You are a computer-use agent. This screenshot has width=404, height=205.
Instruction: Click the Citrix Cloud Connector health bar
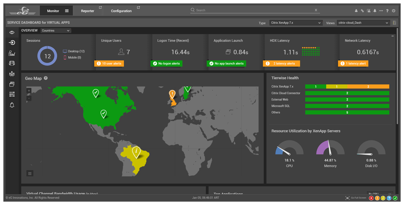click(347, 93)
